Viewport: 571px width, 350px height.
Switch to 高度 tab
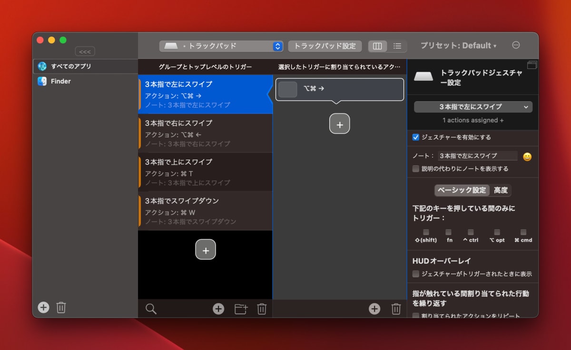click(501, 190)
